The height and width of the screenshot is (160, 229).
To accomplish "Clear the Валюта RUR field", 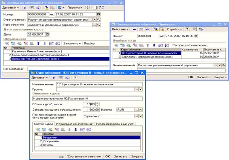I will coord(140,110).
